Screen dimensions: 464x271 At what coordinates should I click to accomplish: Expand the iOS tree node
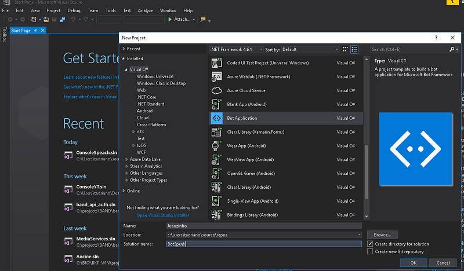coord(133,131)
